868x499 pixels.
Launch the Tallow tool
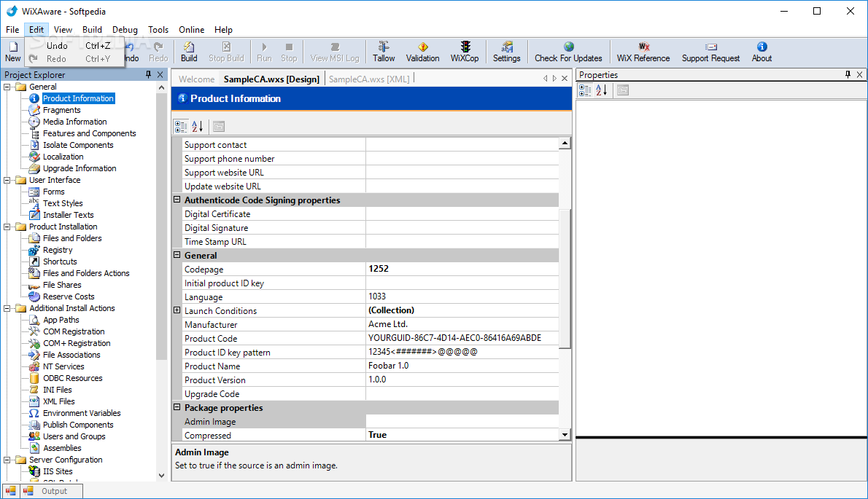384,52
